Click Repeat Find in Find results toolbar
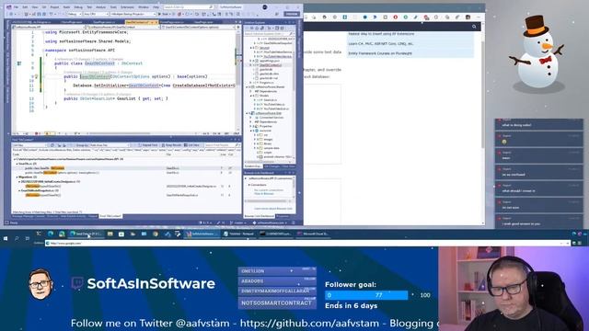The height and width of the screenshot is (331, 589). pos(148,145)
